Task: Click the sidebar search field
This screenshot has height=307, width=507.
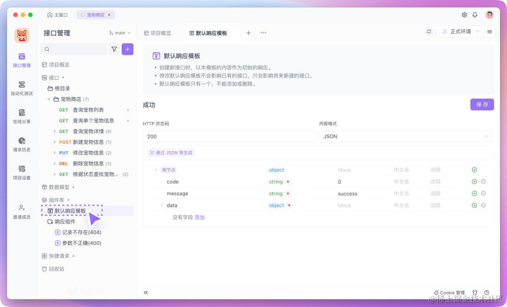Action: click(73, 49)
